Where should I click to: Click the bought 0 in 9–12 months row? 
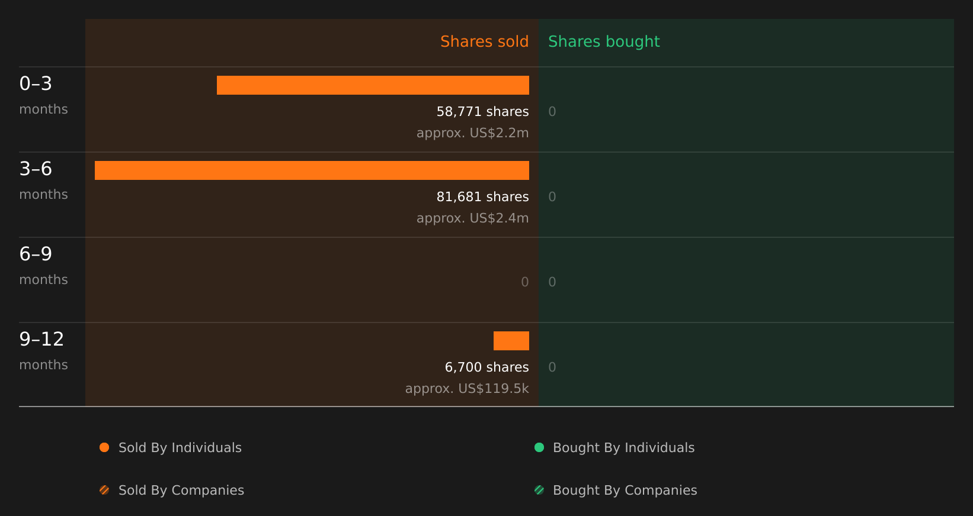tap(552, 367)
